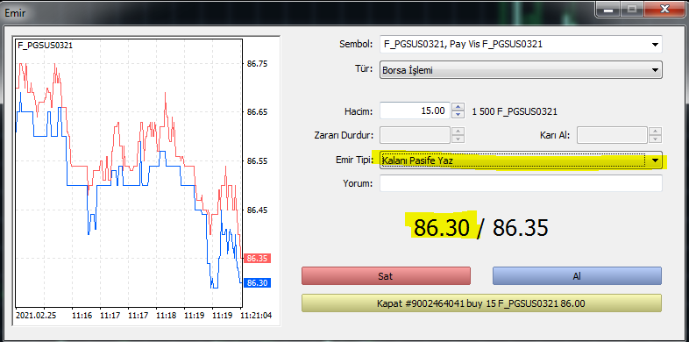This screenshot has height=342, width=689.
Task: Click the red Sat button
Action: point(386,276)
